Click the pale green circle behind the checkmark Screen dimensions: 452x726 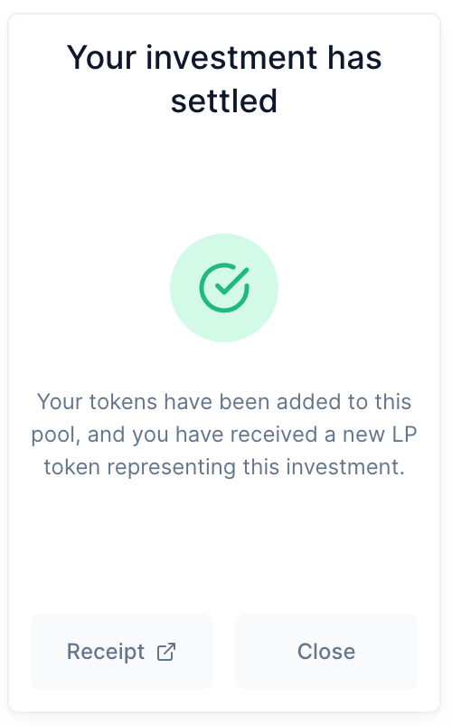[224, 288]
